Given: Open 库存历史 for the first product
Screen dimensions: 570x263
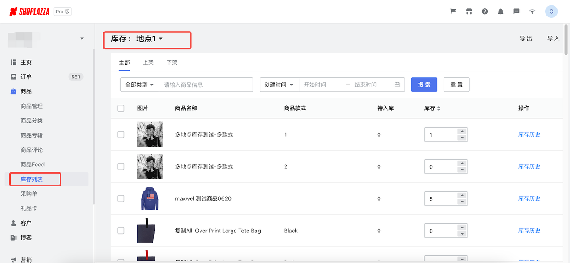Looking at the screenshot, I should (529, 134).
